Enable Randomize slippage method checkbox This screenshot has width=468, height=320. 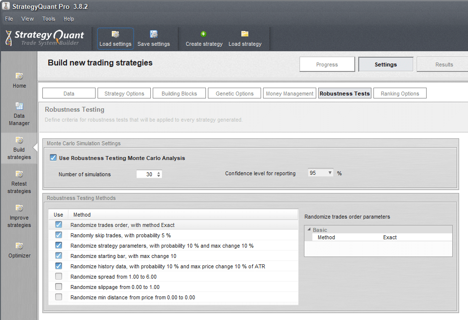tap(59, 287)
